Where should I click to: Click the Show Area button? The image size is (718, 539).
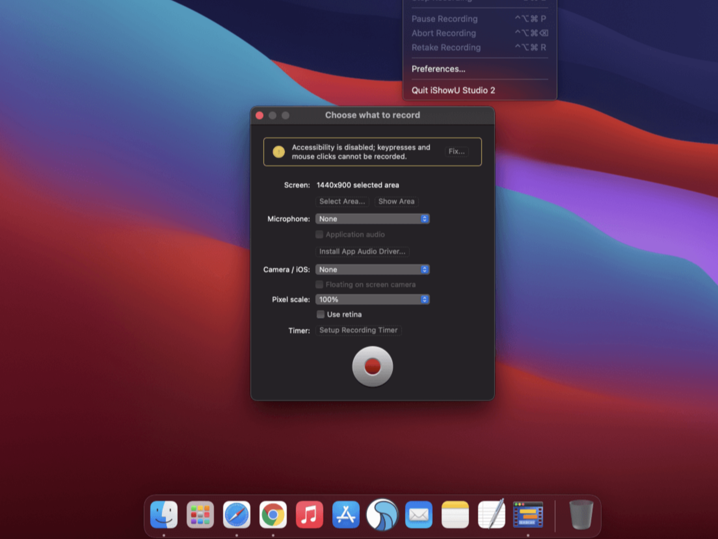(x=396, y=202)
